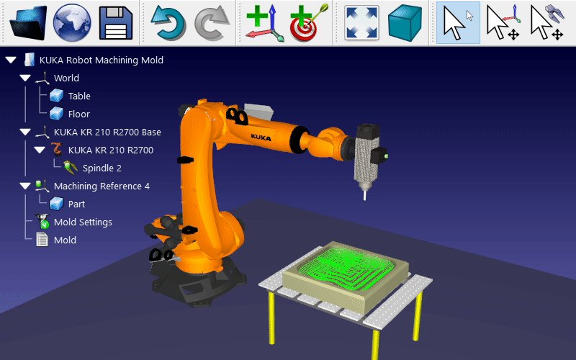576x360 pixels.
Task: Select the 'Floor' tree item
Action: [x=79, y=114]
